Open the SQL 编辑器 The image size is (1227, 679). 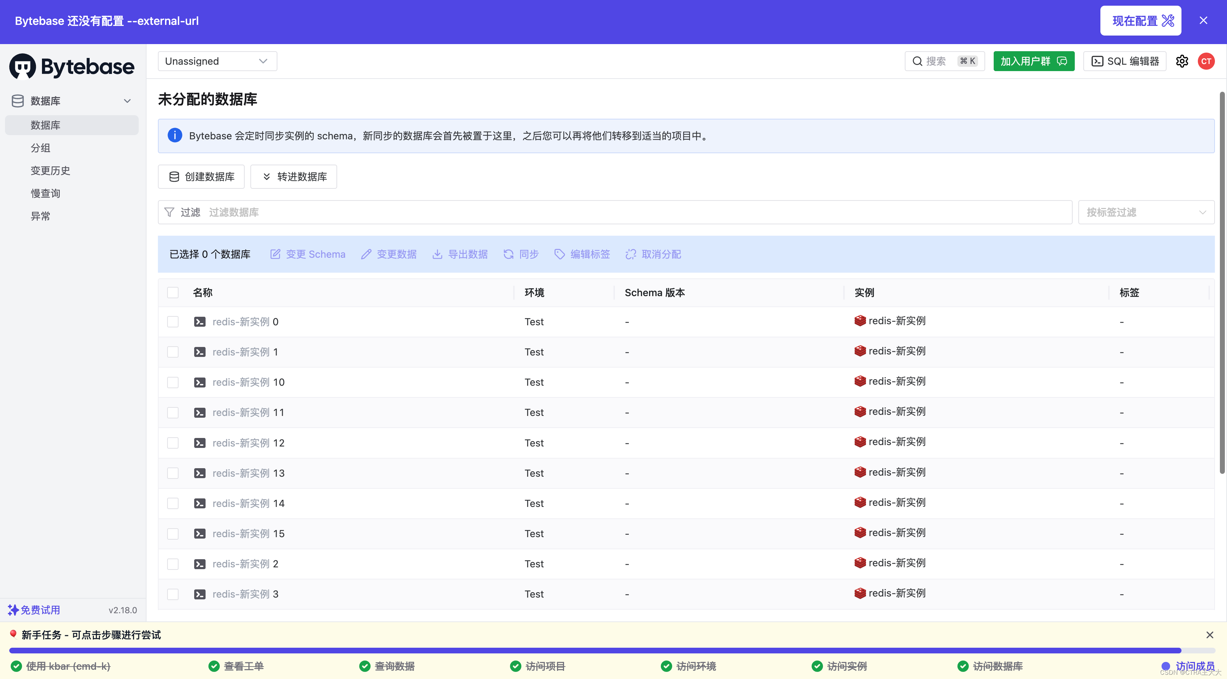click(x=1125, y=61)
